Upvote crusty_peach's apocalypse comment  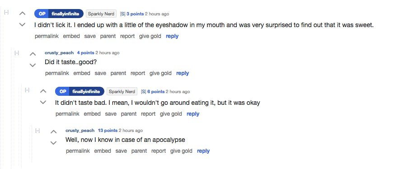(x=53, y=131)
